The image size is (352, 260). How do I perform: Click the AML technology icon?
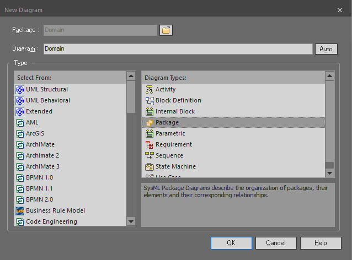[20, 123]
